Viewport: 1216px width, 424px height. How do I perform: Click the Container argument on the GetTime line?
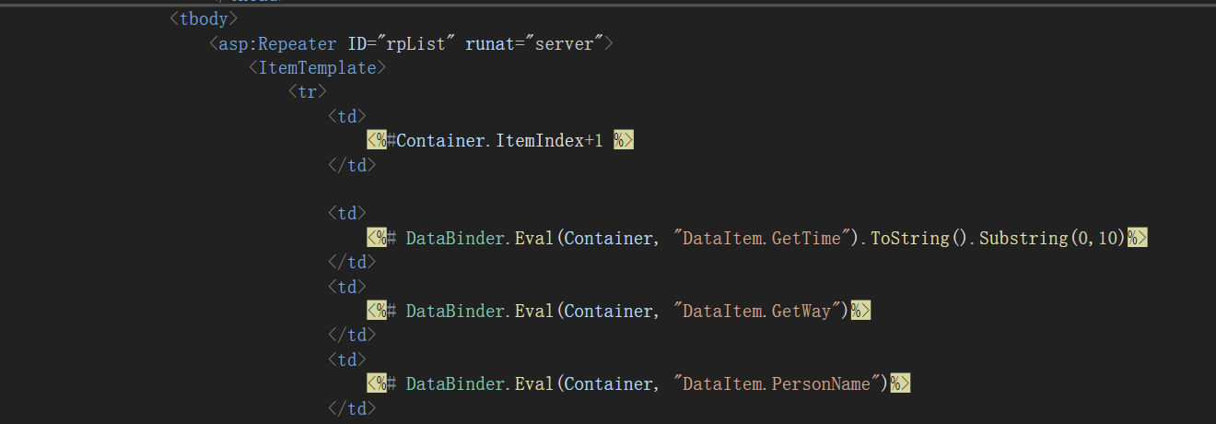(x=607, y=238)
